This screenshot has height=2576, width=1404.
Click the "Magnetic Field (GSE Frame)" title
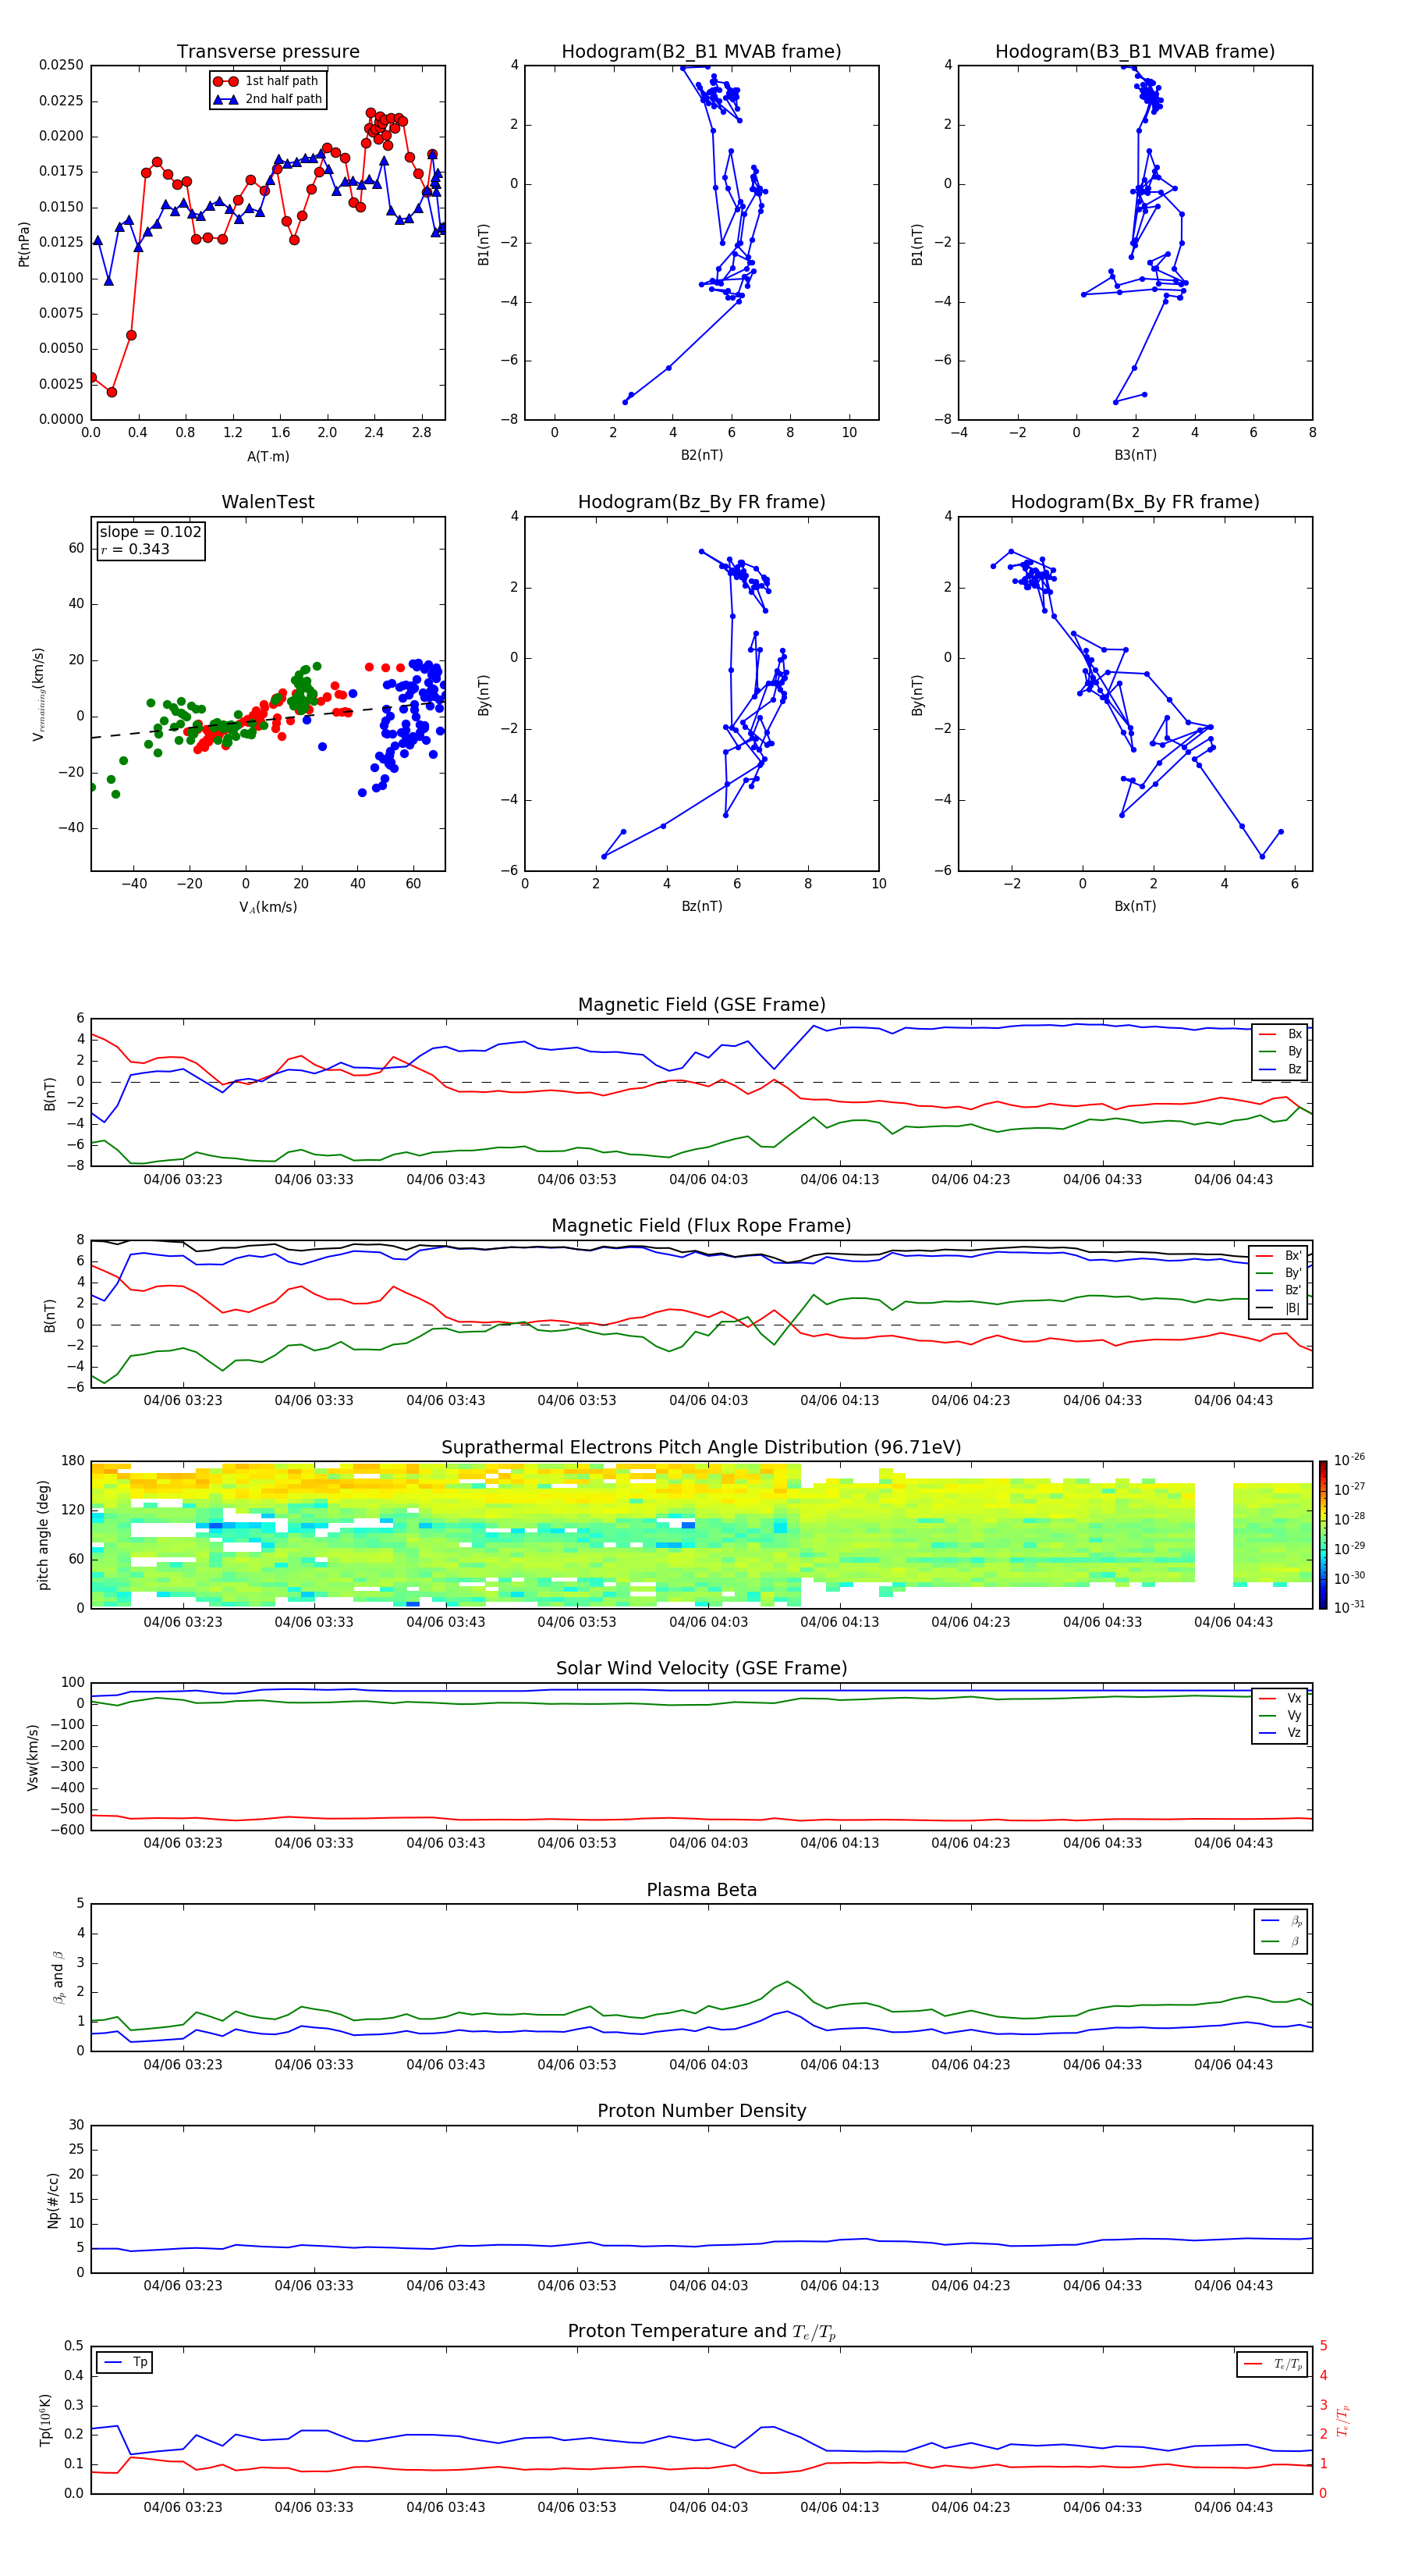pos(701,1005)
